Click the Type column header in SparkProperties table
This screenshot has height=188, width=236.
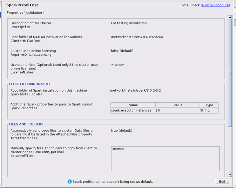coord(209,105)
